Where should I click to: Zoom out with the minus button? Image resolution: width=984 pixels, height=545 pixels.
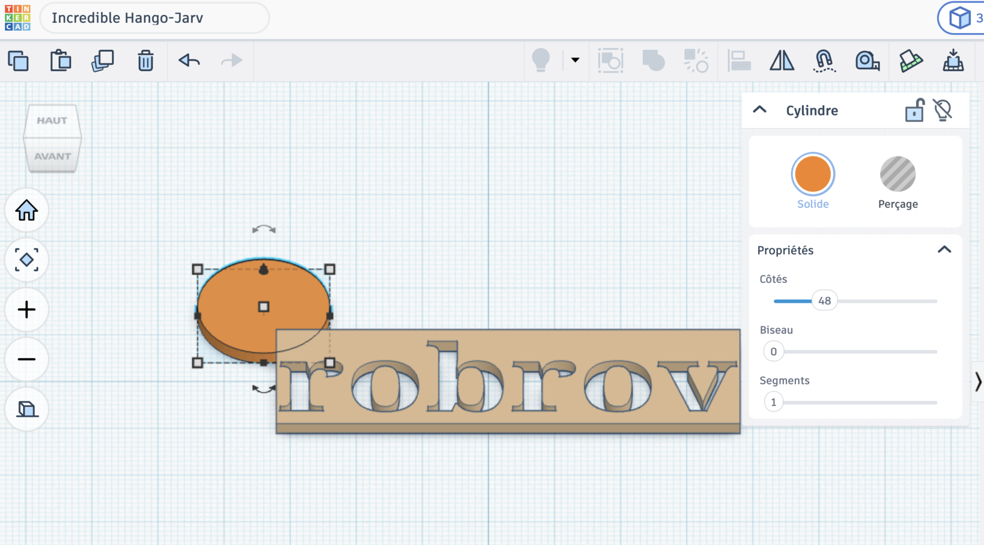26,359
